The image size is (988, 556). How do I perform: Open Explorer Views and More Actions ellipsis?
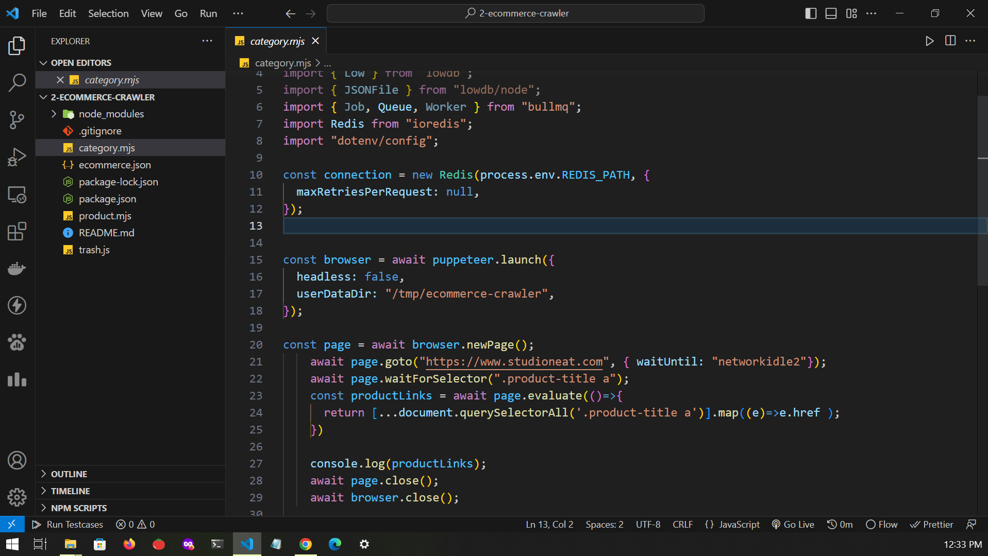(x=207, y=41)
